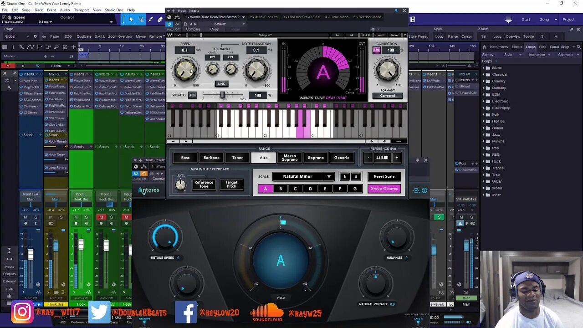Select the Bass range button
583x328 pixels.
click(x=185, y=158)
